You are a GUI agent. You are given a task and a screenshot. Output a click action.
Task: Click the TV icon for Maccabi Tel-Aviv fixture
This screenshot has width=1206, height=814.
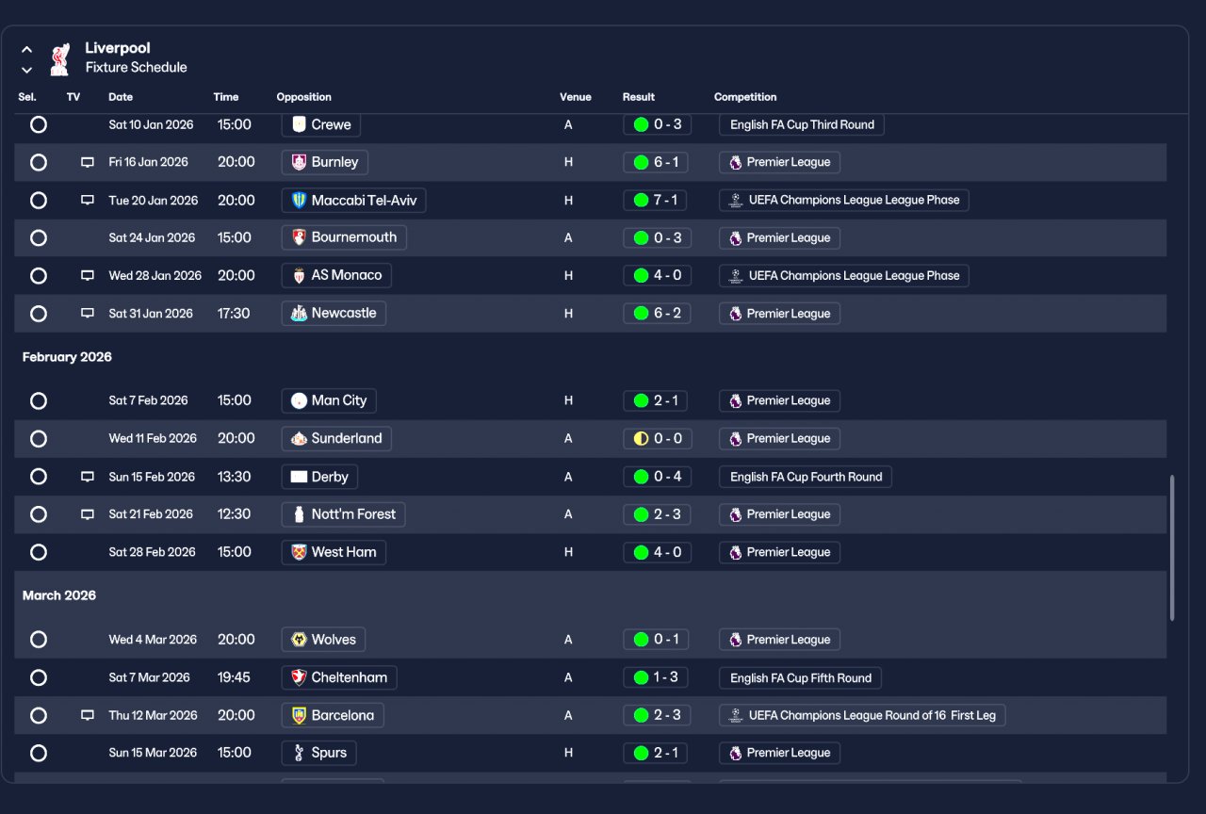(x=88, y=200)
